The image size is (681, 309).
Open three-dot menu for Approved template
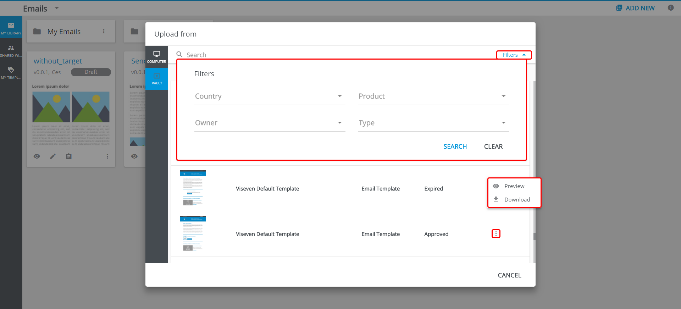tap(496, 234)
